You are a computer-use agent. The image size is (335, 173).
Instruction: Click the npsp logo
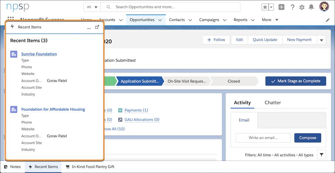click(17, 7)
